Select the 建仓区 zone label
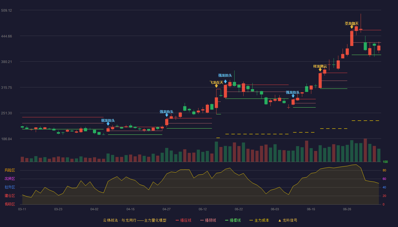The width and height of the screenshot is (398, 227). tap(10, 196)
